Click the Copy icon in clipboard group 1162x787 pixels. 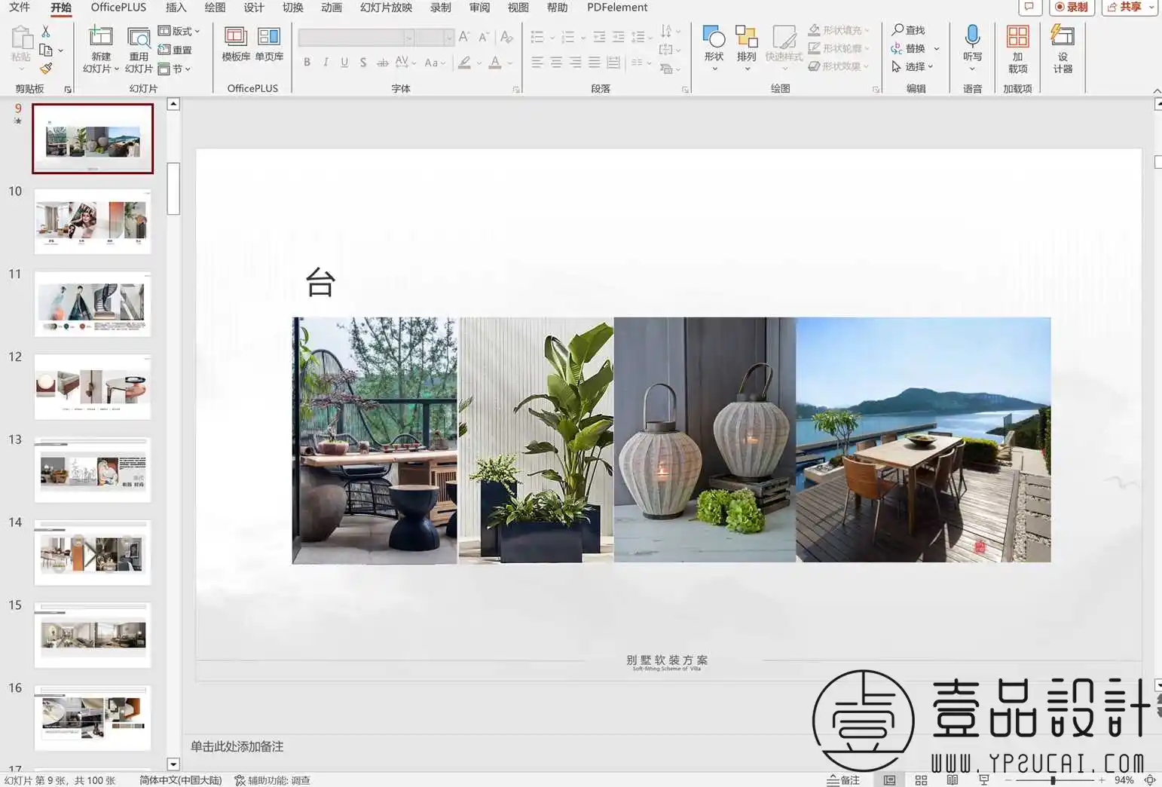[46, 51]
